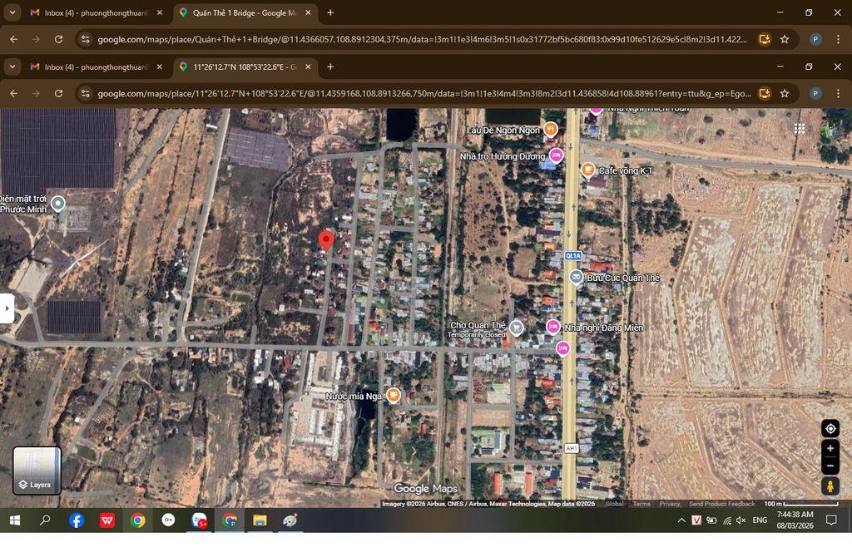Zoom in the map with plus button
This screenshot has height=557, width=852.
coord(830,448)
